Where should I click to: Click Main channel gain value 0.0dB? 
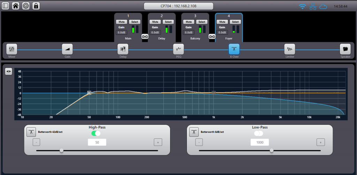click(122, 32)
